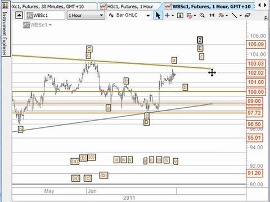Collapse the chart toolbar with the up-arrow button
270x202 pixels.
[x=19, y=15]
